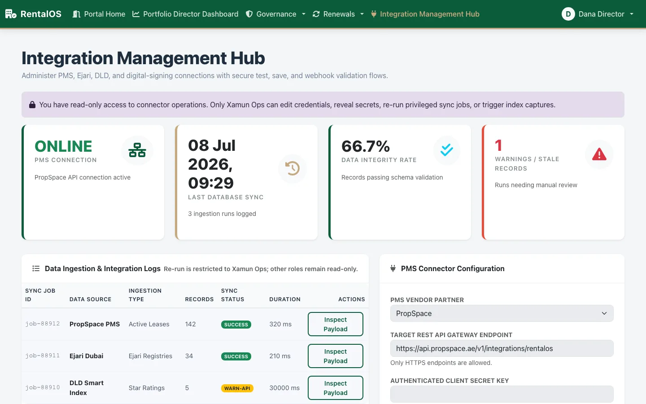
Task: Click the job-88910 sync job ID
Action: tap(43, 387)
